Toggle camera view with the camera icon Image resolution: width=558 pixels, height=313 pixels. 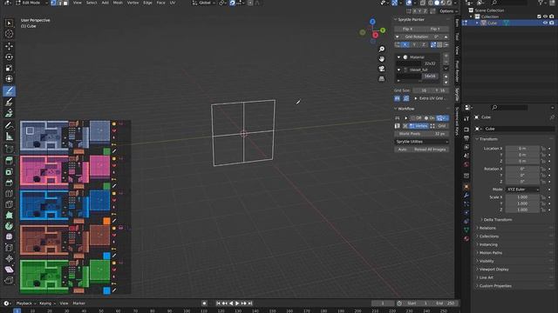tap(382, 69)
